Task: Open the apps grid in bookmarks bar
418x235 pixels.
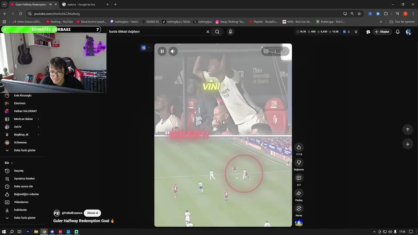Action: pos(4,22)
